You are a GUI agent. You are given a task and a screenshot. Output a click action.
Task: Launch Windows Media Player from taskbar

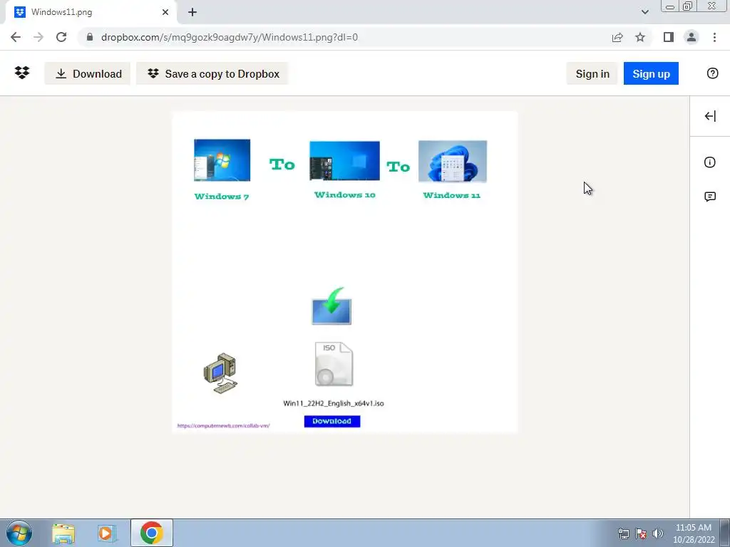pyautogui.click(x=106, y=533)
